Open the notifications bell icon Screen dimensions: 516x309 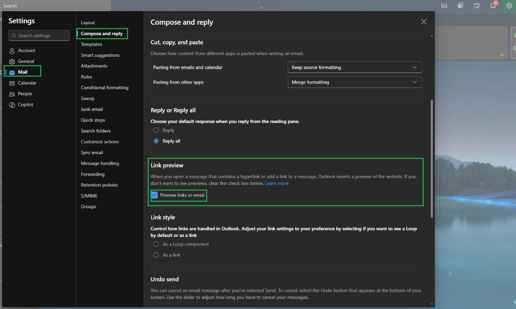click(x=493, y=6)
